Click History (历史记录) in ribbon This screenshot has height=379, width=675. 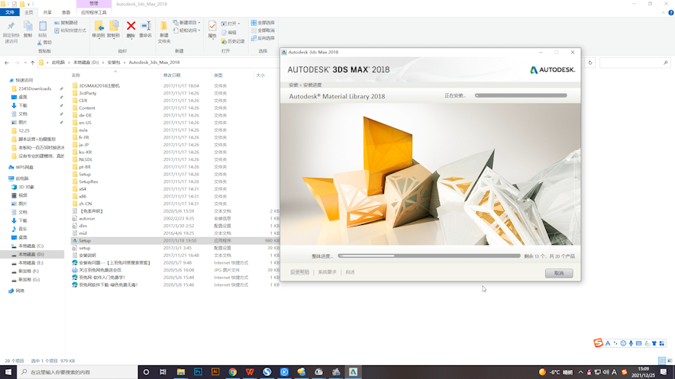pyautogui.click(x=233, y=41)
